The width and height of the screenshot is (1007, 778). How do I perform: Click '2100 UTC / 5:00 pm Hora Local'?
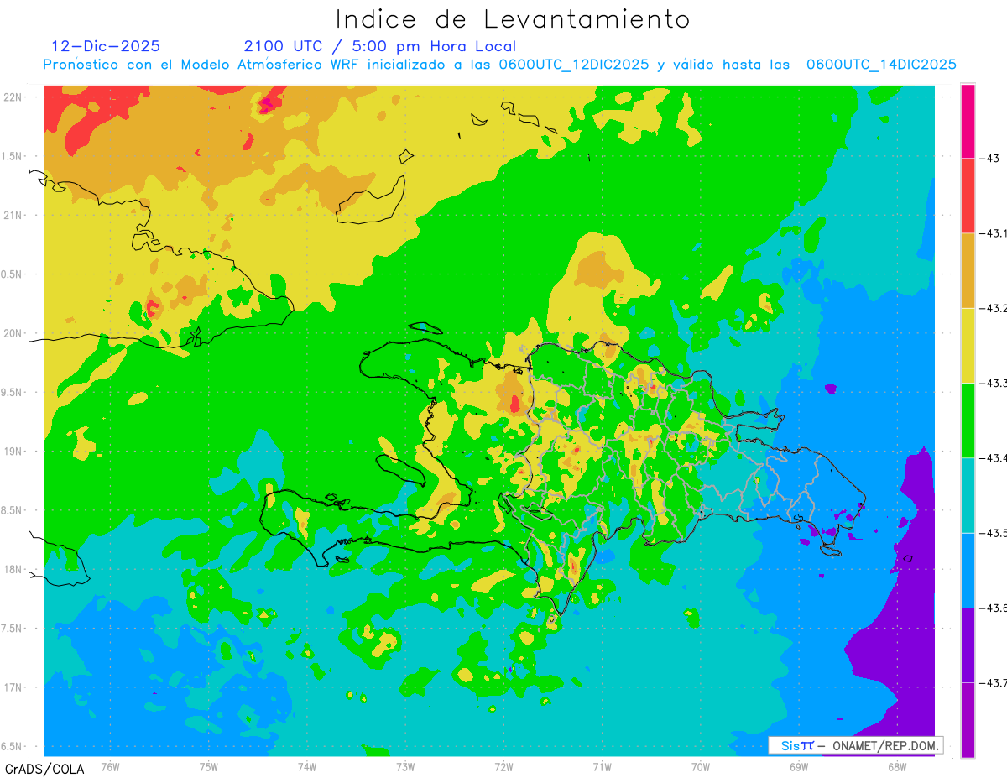point(380,47)
